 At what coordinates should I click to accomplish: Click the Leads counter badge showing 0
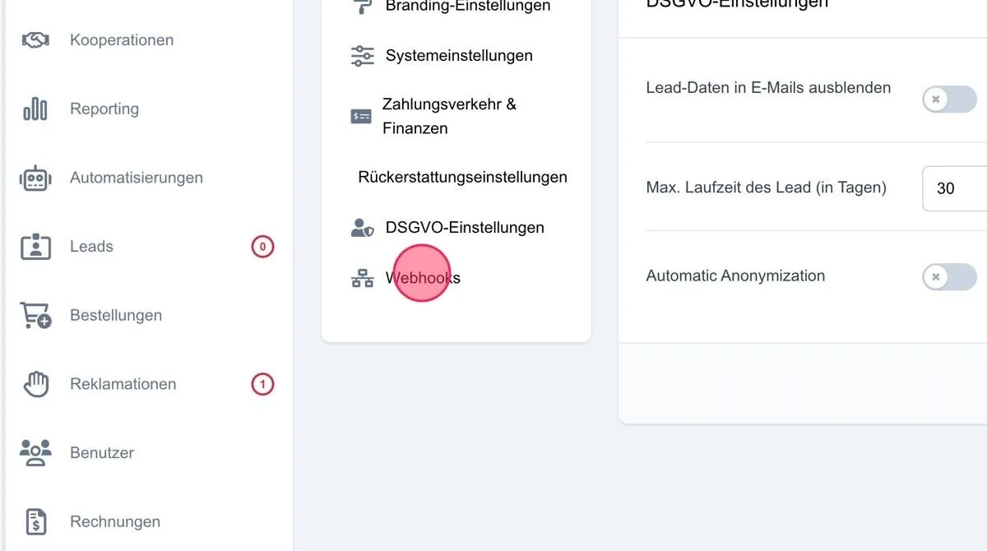point(262,247)
